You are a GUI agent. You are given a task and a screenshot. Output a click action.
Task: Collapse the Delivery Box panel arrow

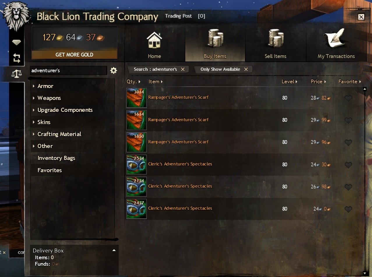114,250
